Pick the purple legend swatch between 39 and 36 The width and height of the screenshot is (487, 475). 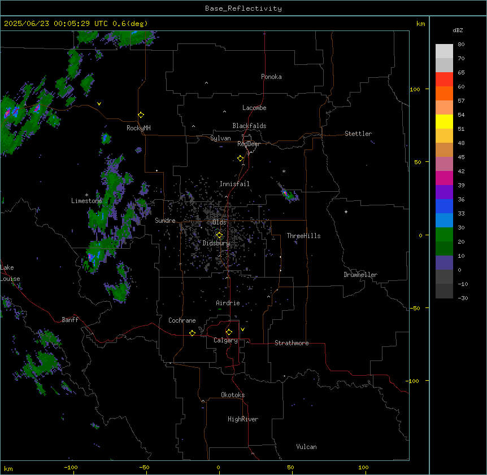[x=444, y=192]
